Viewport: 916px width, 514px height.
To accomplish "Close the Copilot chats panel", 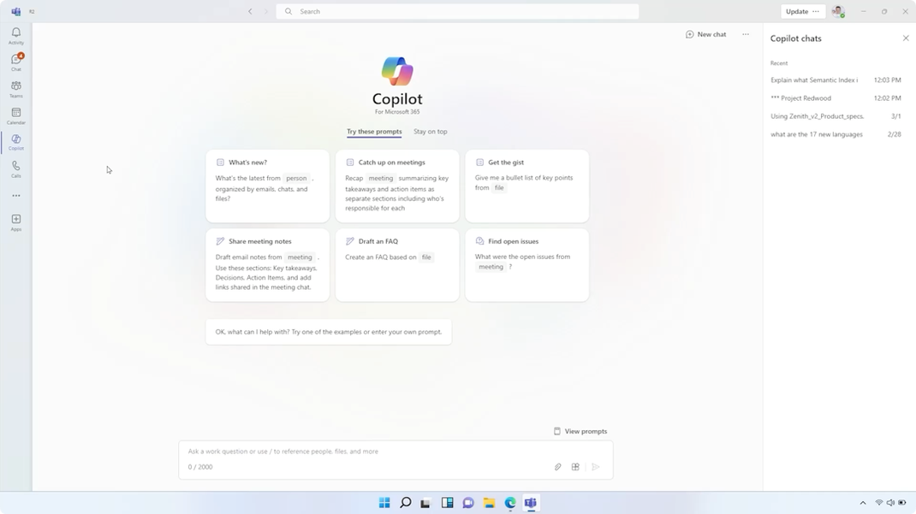I will pos(906,38).
